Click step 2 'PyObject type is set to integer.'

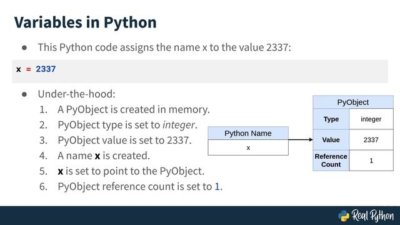pos(127,125)
